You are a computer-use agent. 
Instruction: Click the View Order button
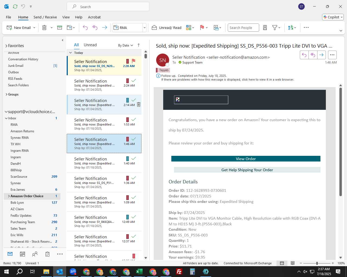[246, 159]
